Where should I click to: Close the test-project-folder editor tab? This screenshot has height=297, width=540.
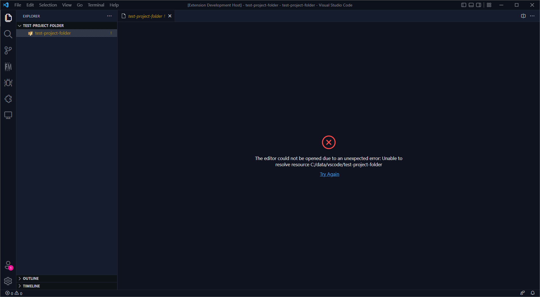click(170, 16)
